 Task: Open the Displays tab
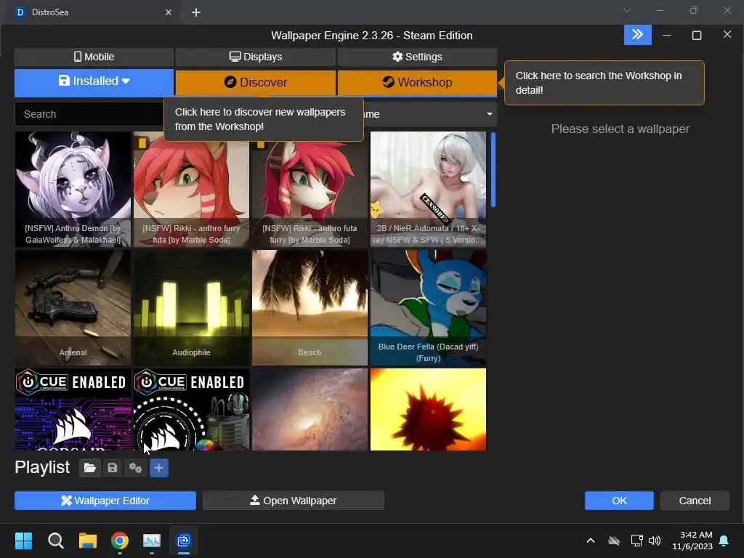pos(256,57)
